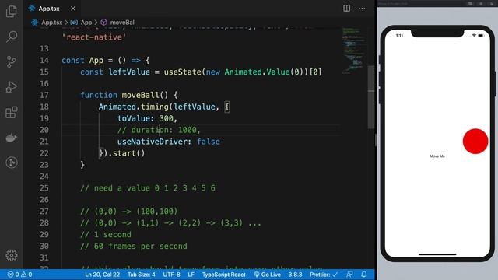Open the feedback icon in status bar

[349, 275]
